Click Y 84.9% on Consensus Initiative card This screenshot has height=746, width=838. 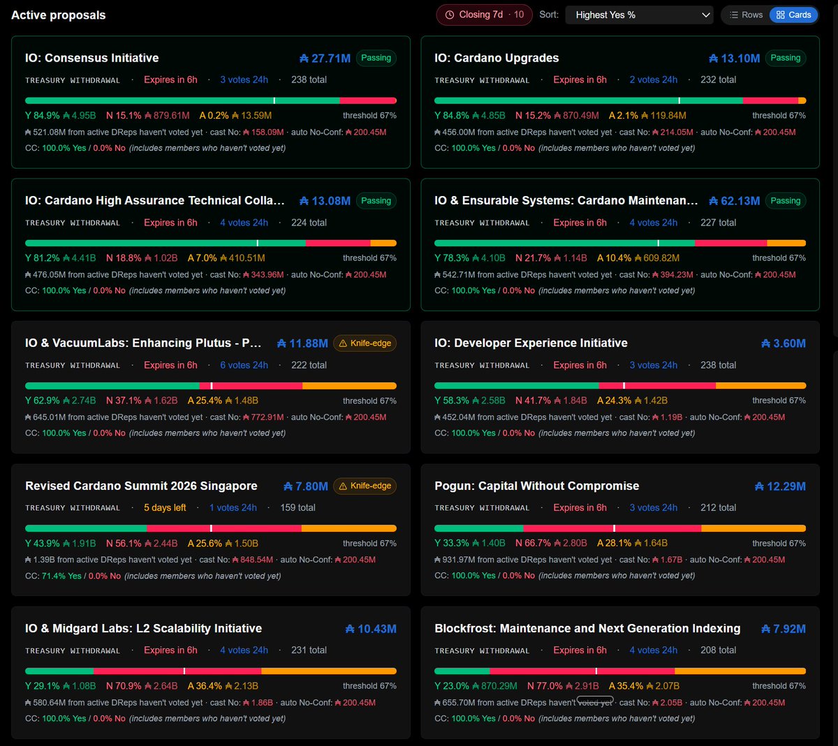coord(43,115)
